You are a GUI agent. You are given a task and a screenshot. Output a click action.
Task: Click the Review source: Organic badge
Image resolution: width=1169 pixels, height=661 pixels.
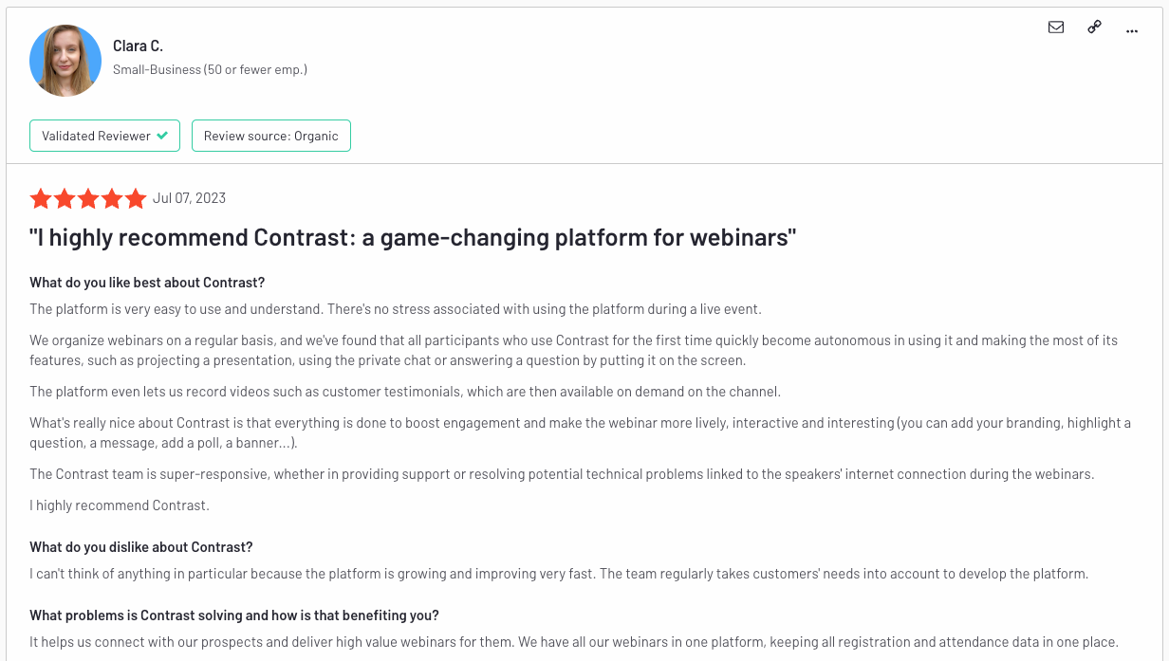pos(271,135)
